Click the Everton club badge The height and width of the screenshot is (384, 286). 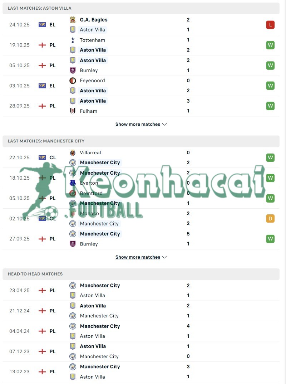73,183
